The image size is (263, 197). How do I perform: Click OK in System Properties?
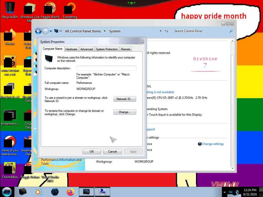tap(92, 151)
